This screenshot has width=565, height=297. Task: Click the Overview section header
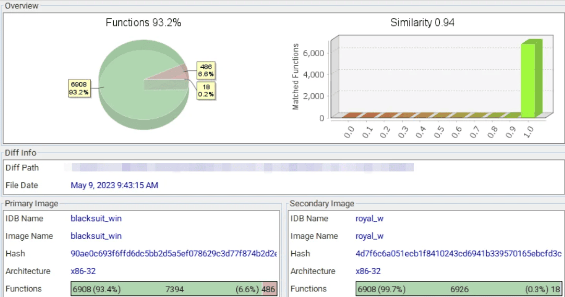(21, 6)
